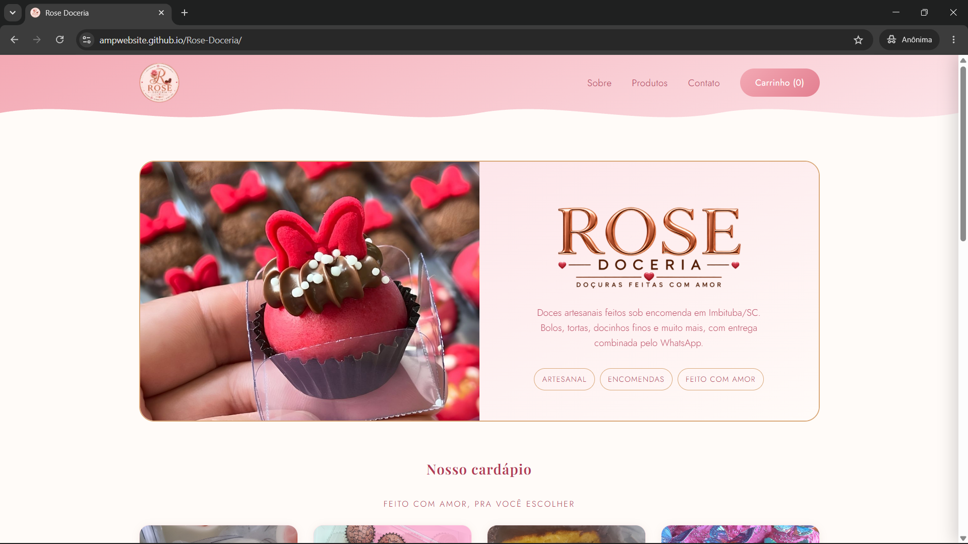This screenshot has height=544, width=968.
Task: Click the ENCOMENDAS tag pill
Action: [636, 379]
